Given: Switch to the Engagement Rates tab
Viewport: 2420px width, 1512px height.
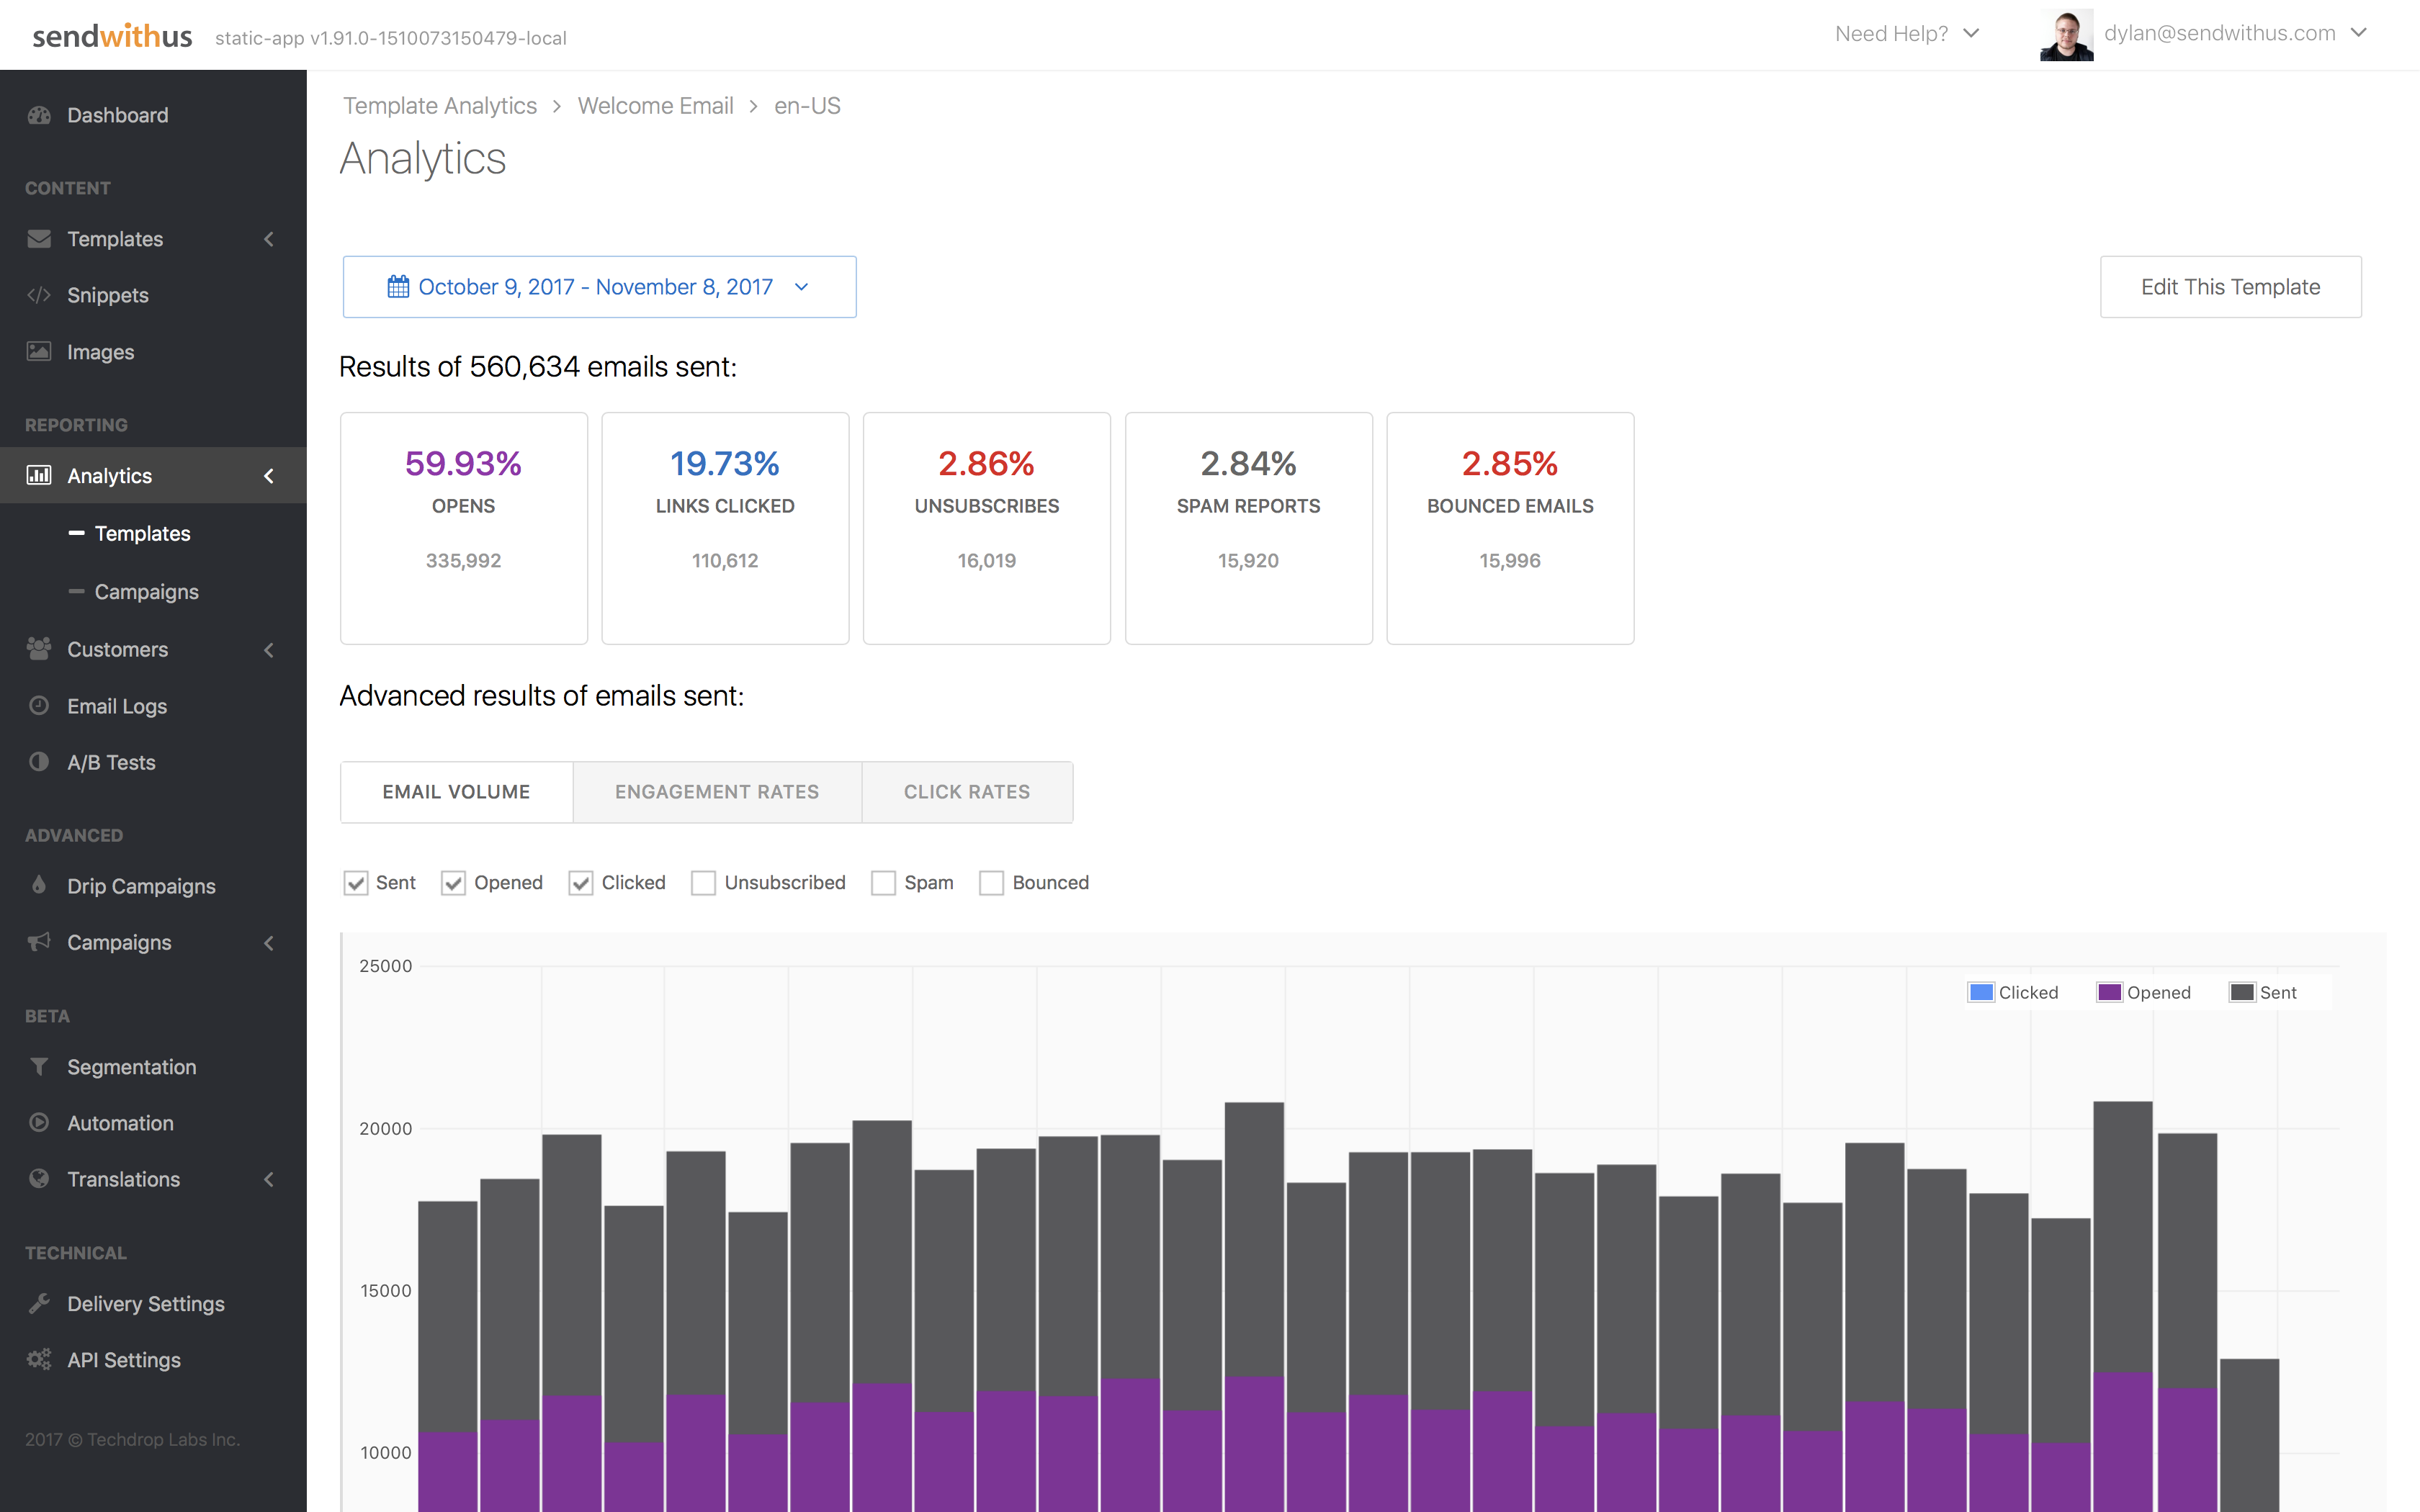Looking at the screenshot, I should point(717,792).
